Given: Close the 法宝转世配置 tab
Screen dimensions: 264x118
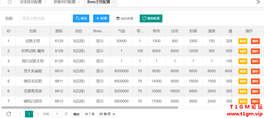Looking at the screenshot, I should click(45, 2).
